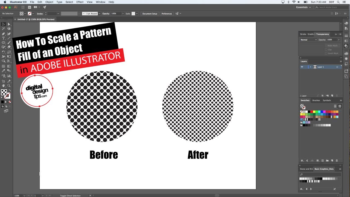Open the fill color dropdown in control bar
The image size is (350, 197).
(x=25, y=13)
